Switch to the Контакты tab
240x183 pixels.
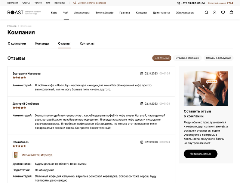(87, 43)
